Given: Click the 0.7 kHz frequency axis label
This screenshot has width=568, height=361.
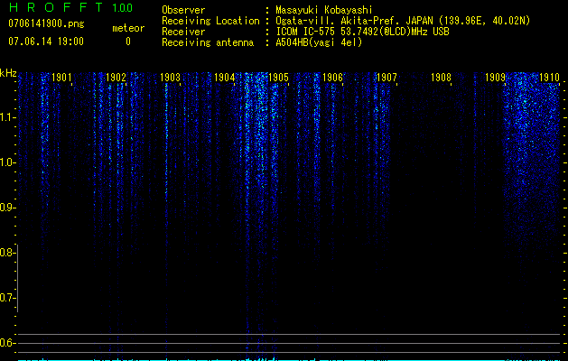Looking at the screenshot, I should tap(7, 298).
